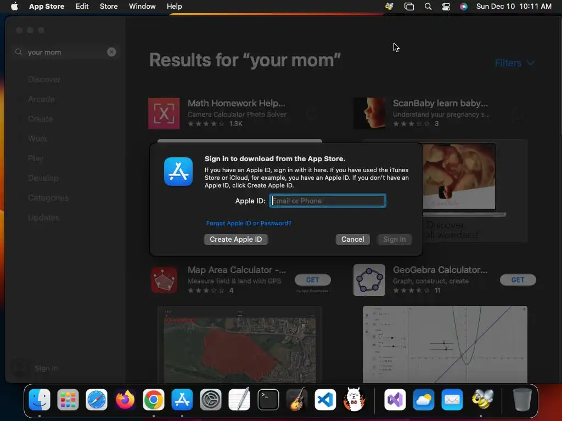Open the Store menu
This screenshot has width=562, height=421.
pyautogui.click(x=109, y=6)
